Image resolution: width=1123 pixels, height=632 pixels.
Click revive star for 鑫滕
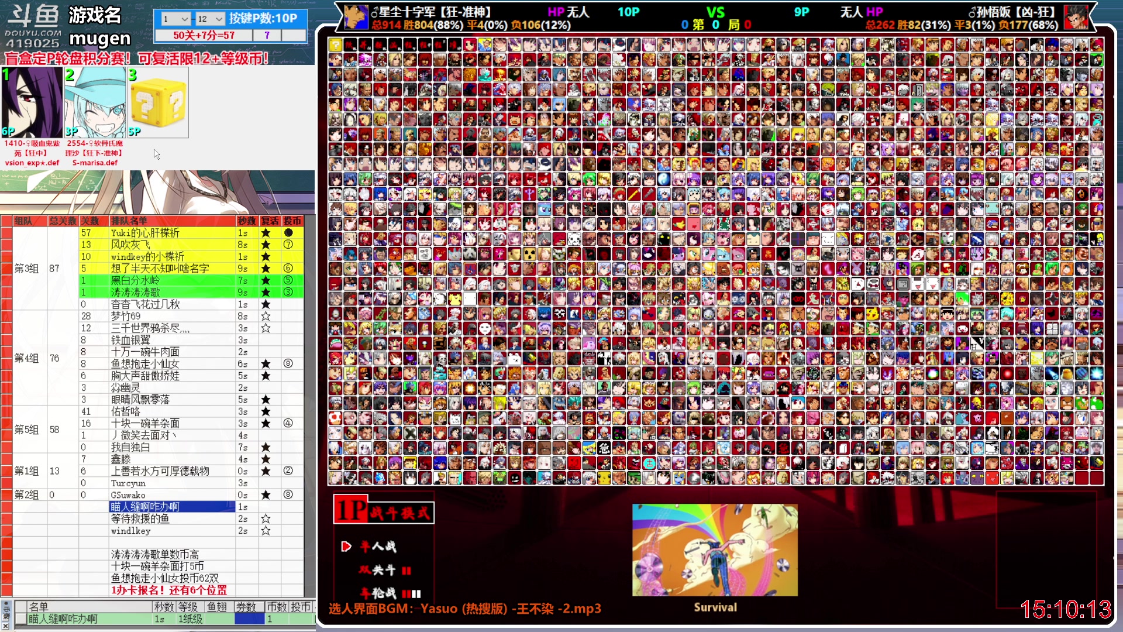coord(266,459)
